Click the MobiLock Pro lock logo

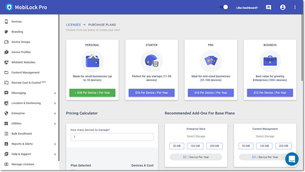tap(9, 7)
